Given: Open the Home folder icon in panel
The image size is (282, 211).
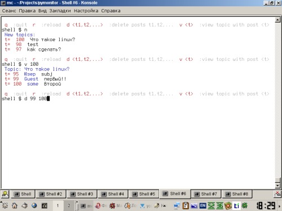Looking at the screenshot, I should coord(15,206).
